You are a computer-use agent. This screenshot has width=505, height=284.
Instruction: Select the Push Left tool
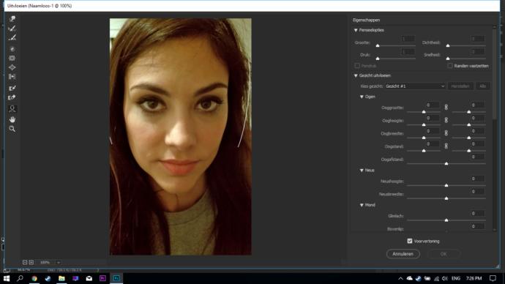(x=12, y=77)
